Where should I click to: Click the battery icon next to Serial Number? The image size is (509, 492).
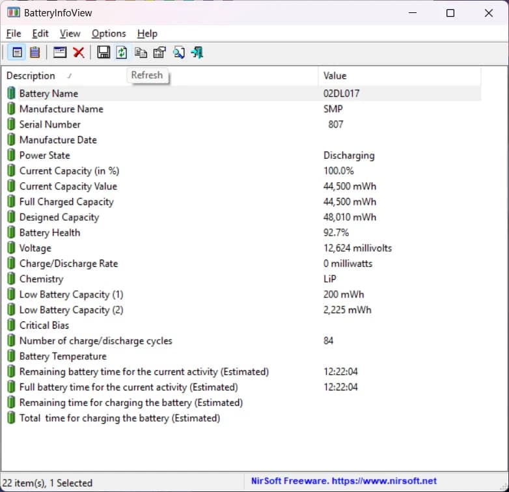tap(11, 124)
